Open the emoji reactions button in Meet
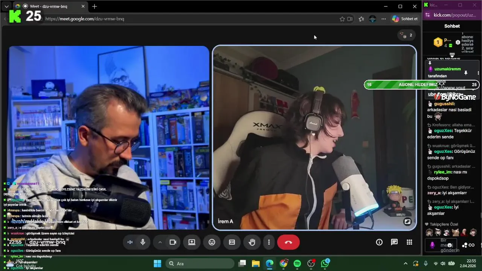482x271 pixels. pos(212,242)
